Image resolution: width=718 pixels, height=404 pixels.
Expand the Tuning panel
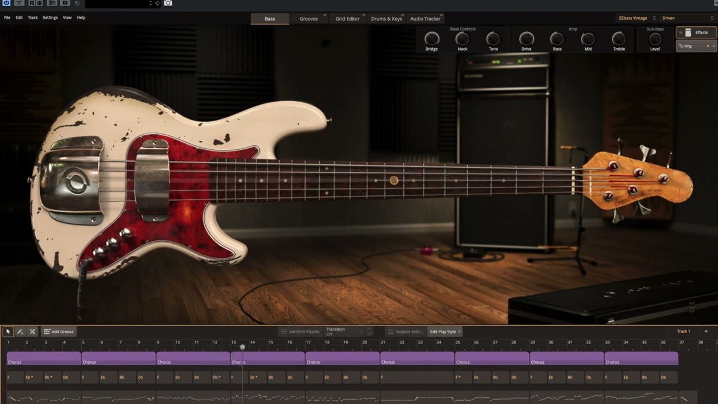pos(696,46)
